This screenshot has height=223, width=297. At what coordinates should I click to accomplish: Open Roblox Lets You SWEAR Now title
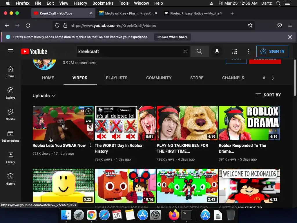(59, 145)
